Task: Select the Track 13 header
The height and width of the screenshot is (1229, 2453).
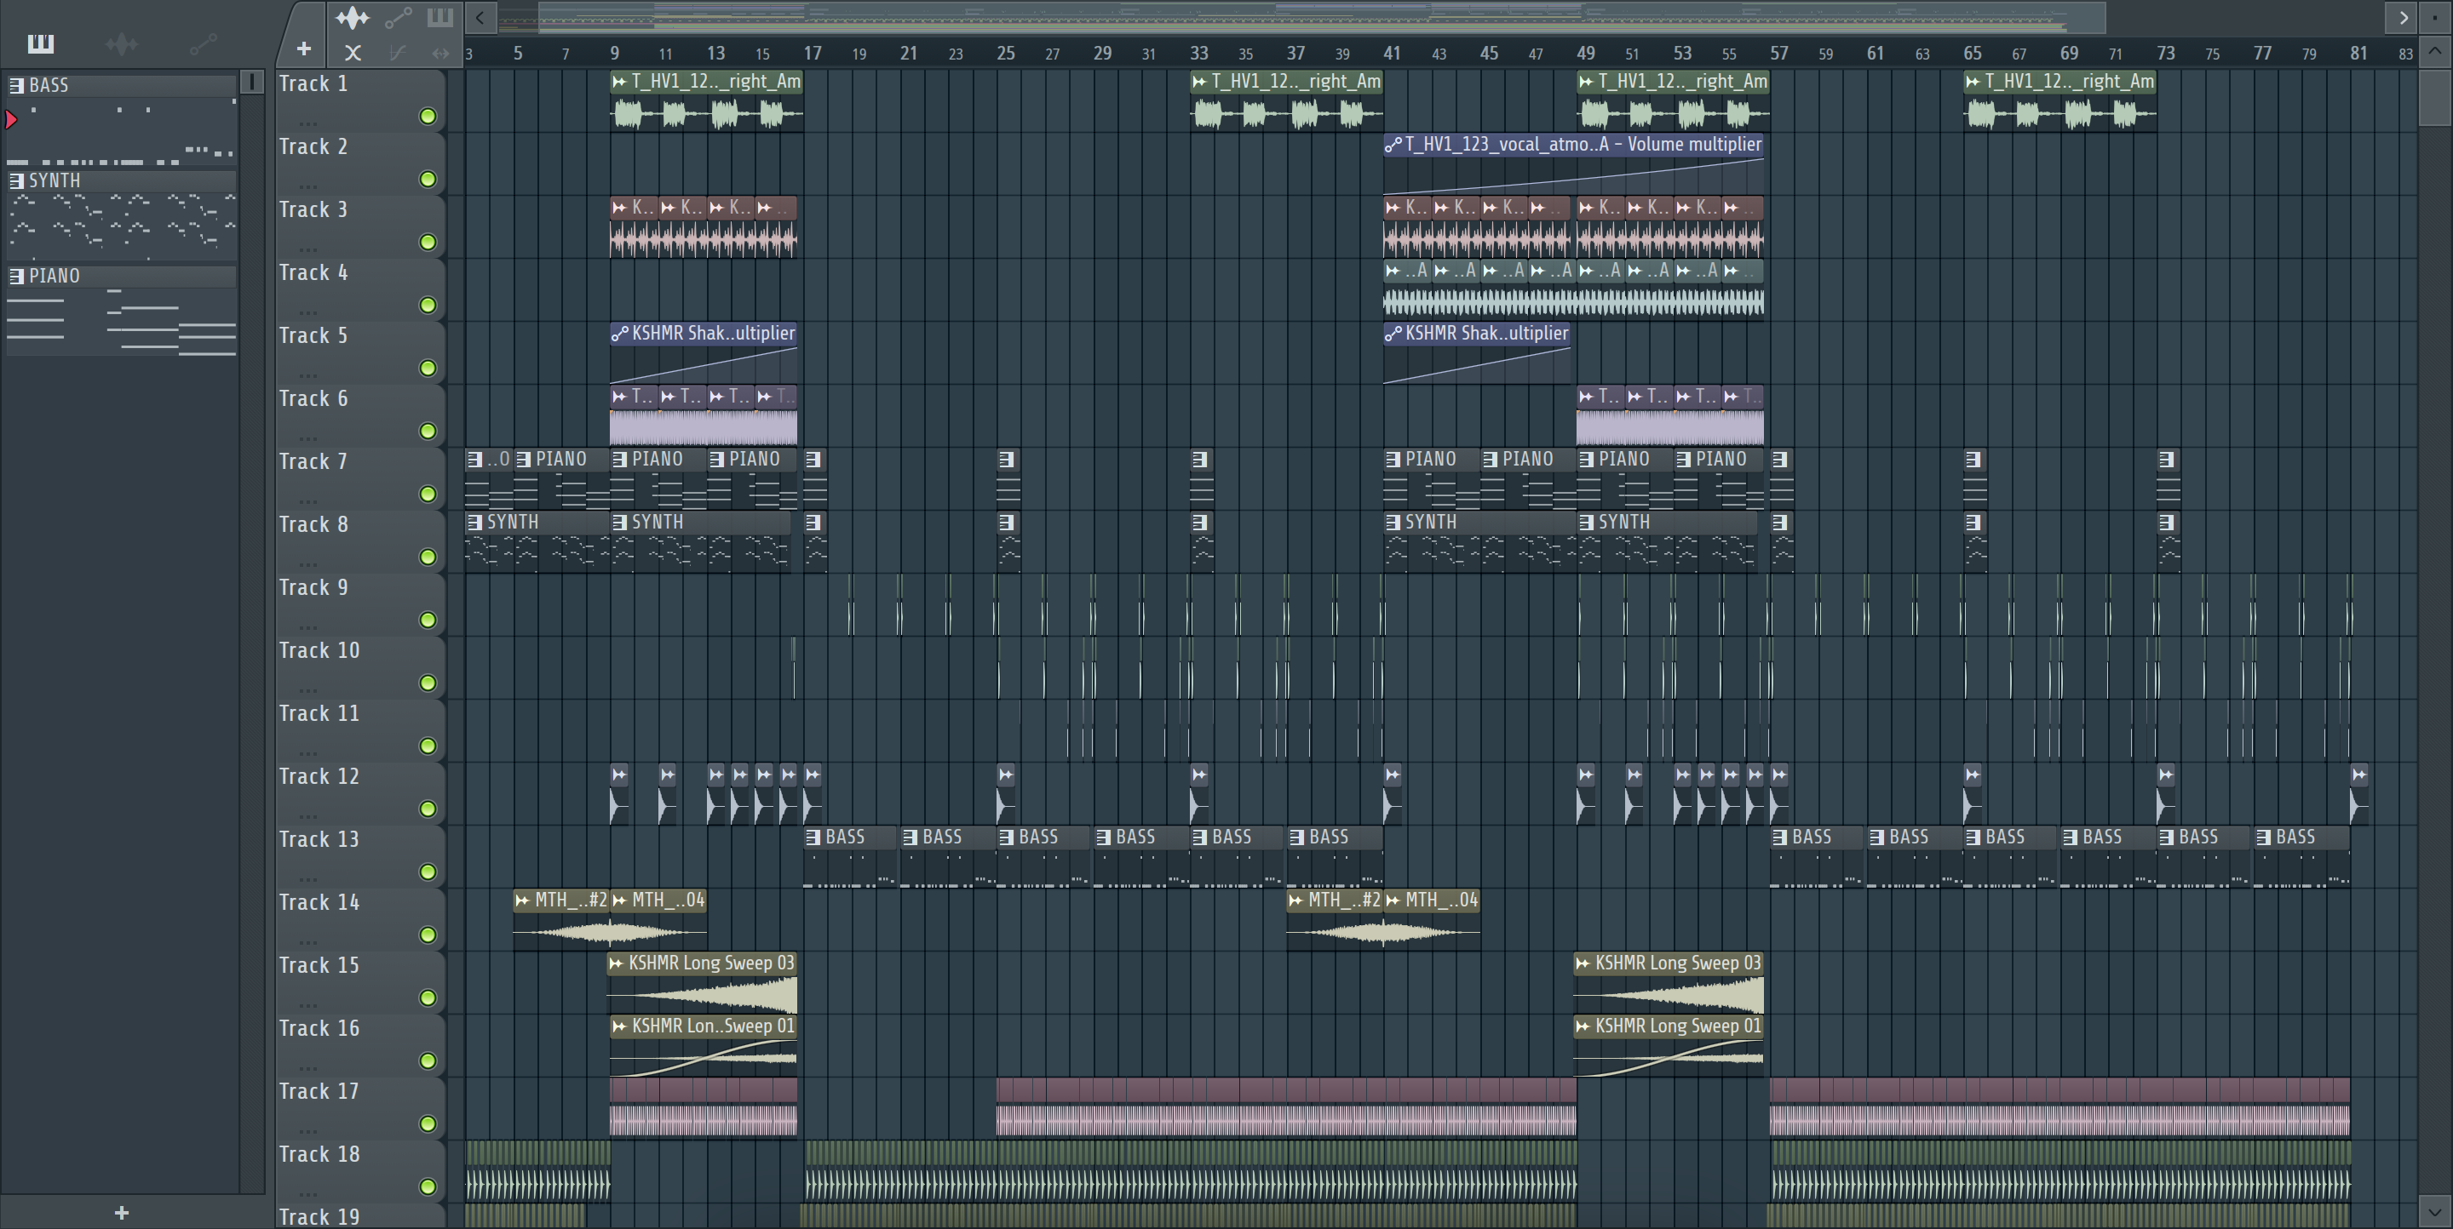Action: [x=360, y=856]
